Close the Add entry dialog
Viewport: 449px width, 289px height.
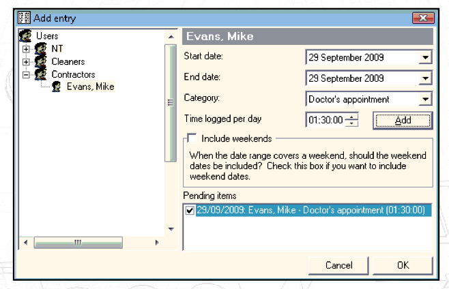(423, 18)
